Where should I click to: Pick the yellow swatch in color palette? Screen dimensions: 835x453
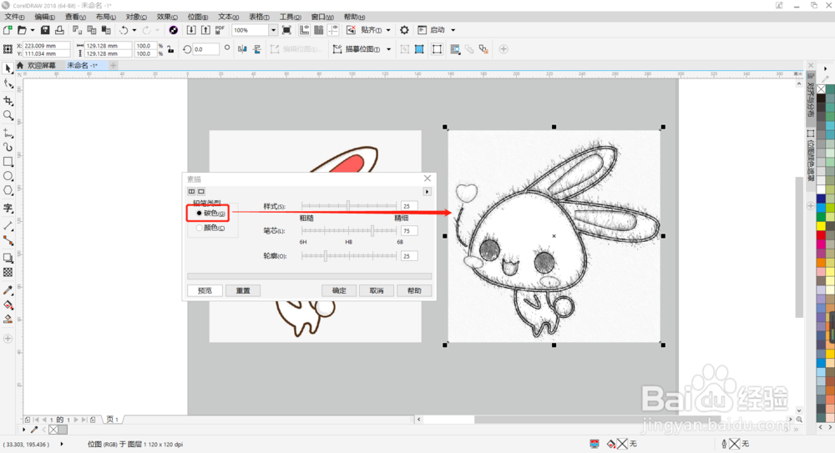click(x=821, y=226)
